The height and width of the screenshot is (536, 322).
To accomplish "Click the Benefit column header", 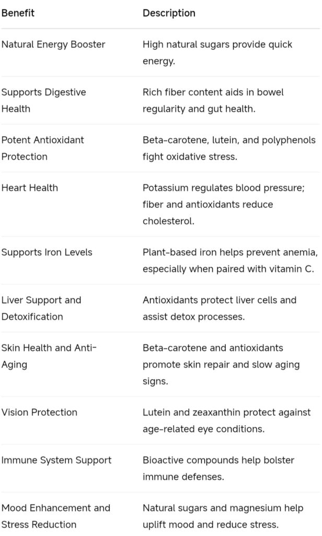I will tap(18, 13).
